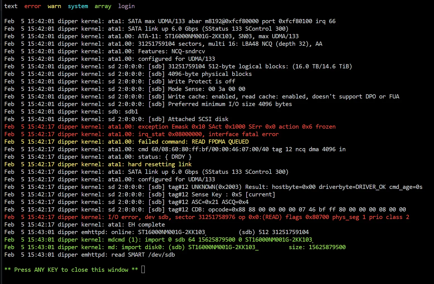The image size is (434, 284).
Task: Select the blue 'system' filter label
Action: (78, 6)
